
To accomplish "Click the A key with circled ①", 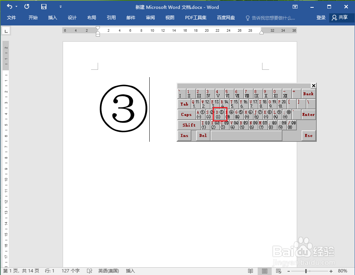I will [x=201, y=114].
